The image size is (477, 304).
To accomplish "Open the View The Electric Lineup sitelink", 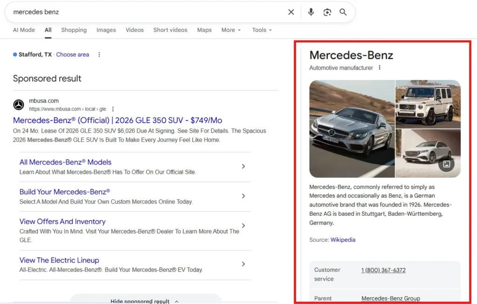I will tap(59, 260).
